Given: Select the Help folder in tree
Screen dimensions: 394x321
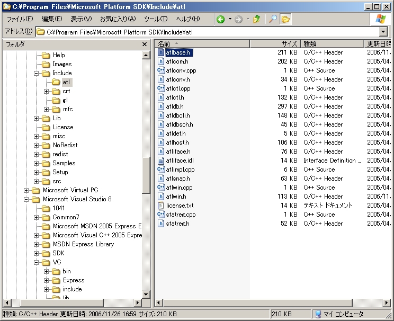Looking at the screenshot, I should coord(59,55).
